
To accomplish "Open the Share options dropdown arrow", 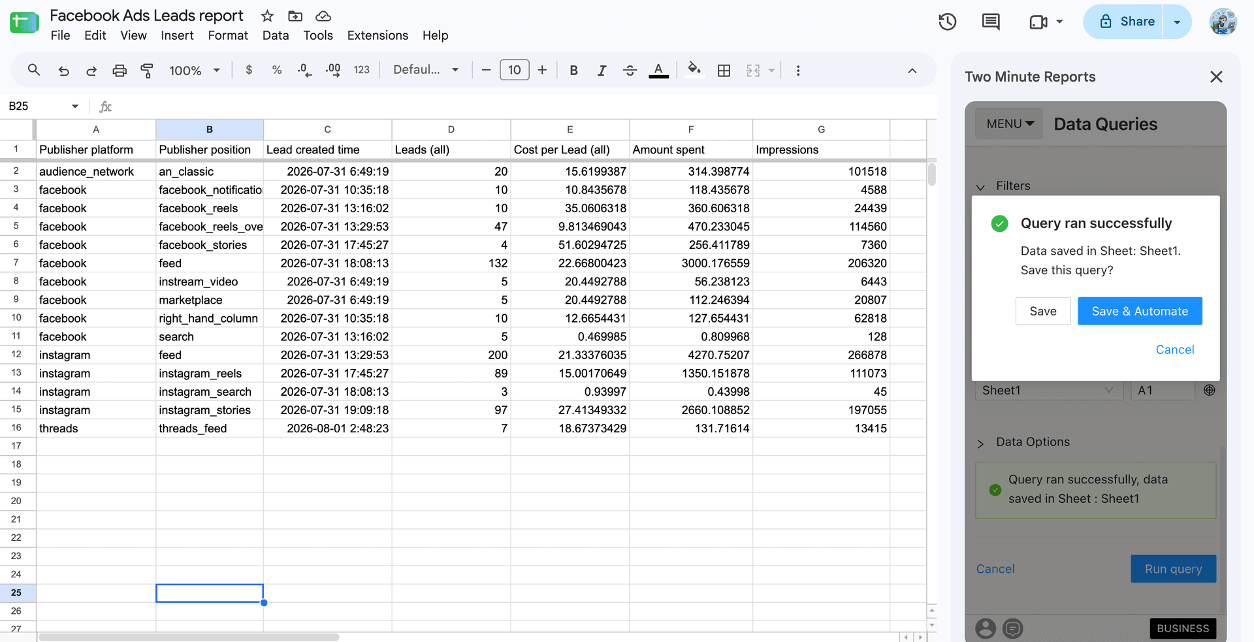I will click(1177, 22).
